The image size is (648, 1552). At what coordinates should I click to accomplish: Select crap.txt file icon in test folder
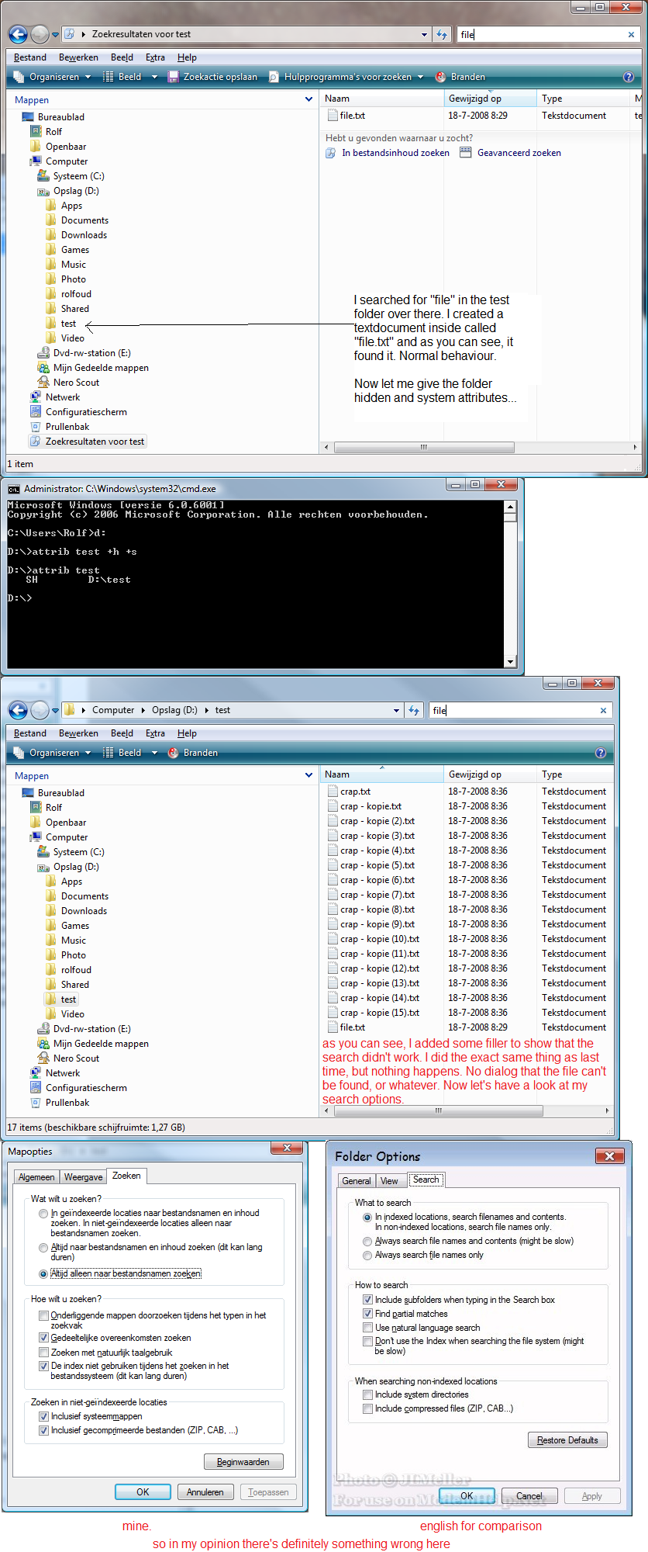coord(332,792)
